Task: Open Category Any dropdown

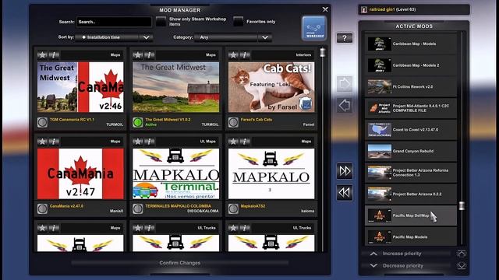Action: (x=233, y=37)
